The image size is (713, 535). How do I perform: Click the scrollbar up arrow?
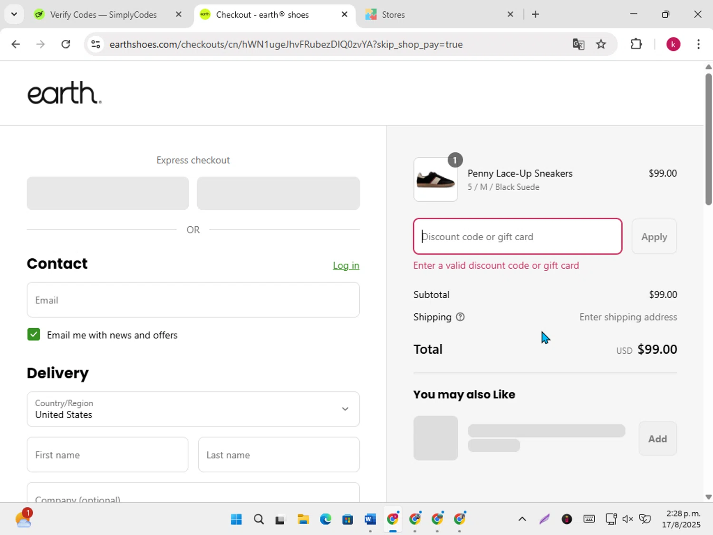point(708,67)
